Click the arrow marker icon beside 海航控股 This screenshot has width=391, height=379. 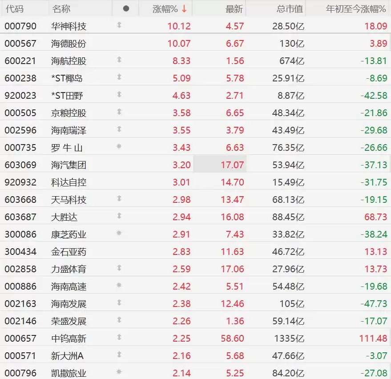(x=119, y=60)
